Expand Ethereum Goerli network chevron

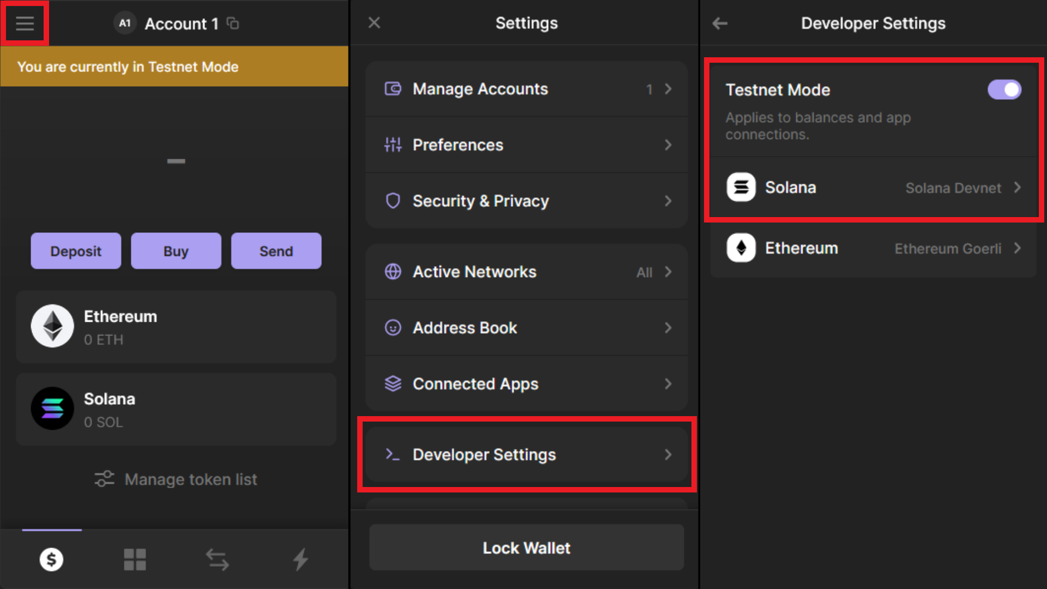pos(1017,248)
